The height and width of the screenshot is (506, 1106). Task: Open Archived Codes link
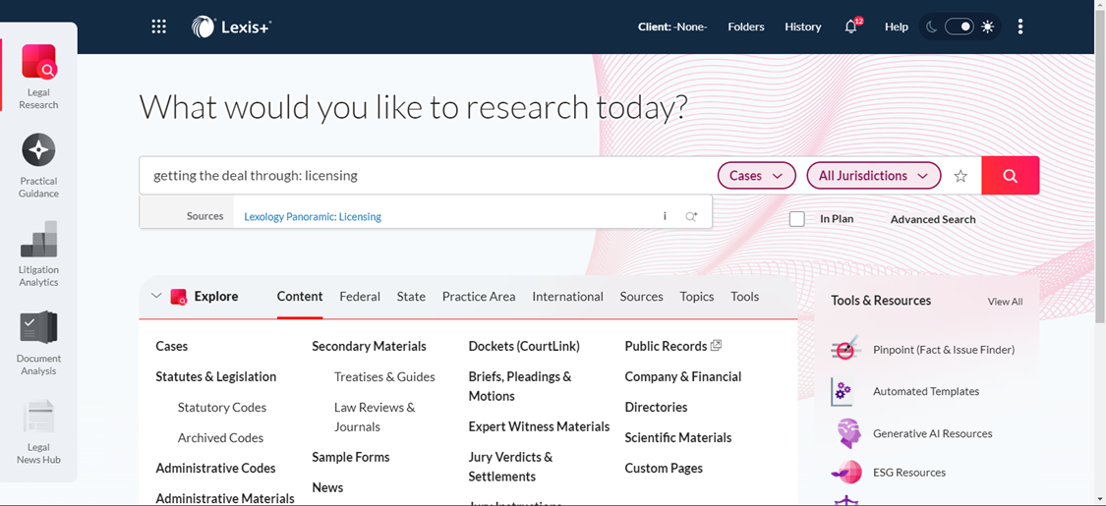pyautogui.click(x=221, y=437)
